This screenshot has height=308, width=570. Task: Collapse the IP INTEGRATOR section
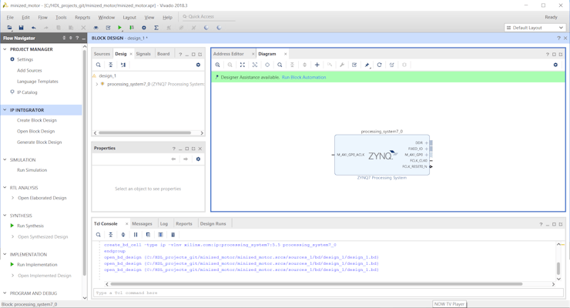point(5,109)
